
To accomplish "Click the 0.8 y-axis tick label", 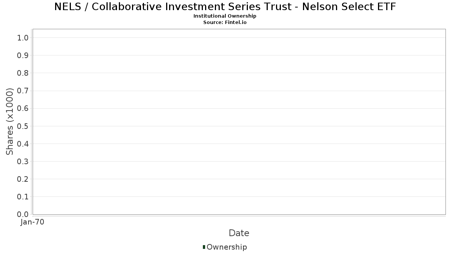I will coord(23,73).
